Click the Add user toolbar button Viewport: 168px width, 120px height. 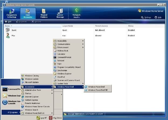click(x=8, y=21)
